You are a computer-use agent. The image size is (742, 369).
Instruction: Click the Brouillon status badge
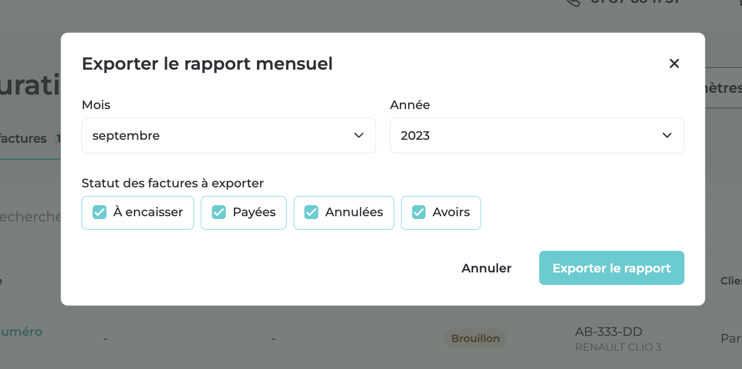click(475, 339)
